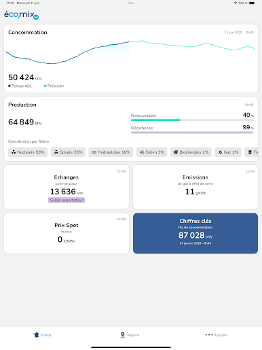Tap the solar panel icon
The height and width of the screenshot is (350, 262).
click(56, 152)
